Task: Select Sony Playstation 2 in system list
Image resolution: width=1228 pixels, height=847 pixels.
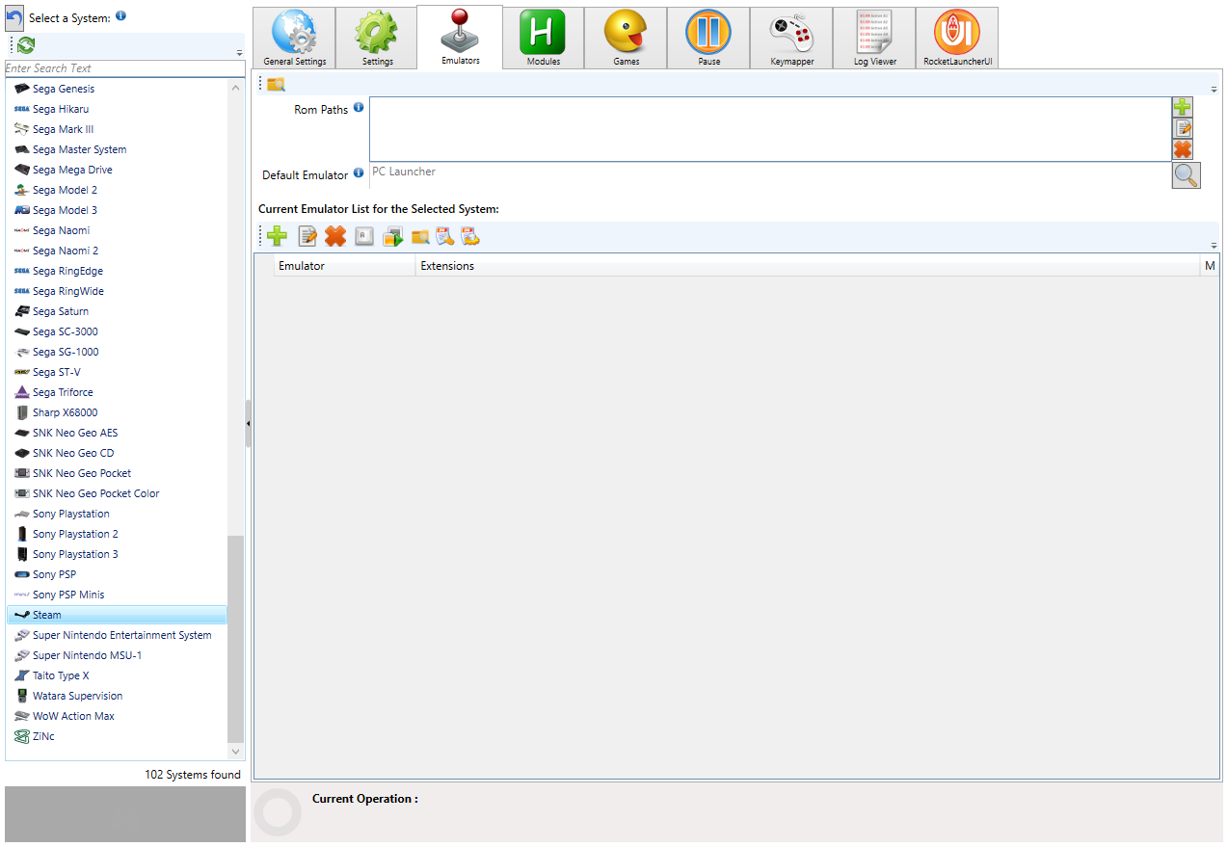Action: [x=75, y=534]
